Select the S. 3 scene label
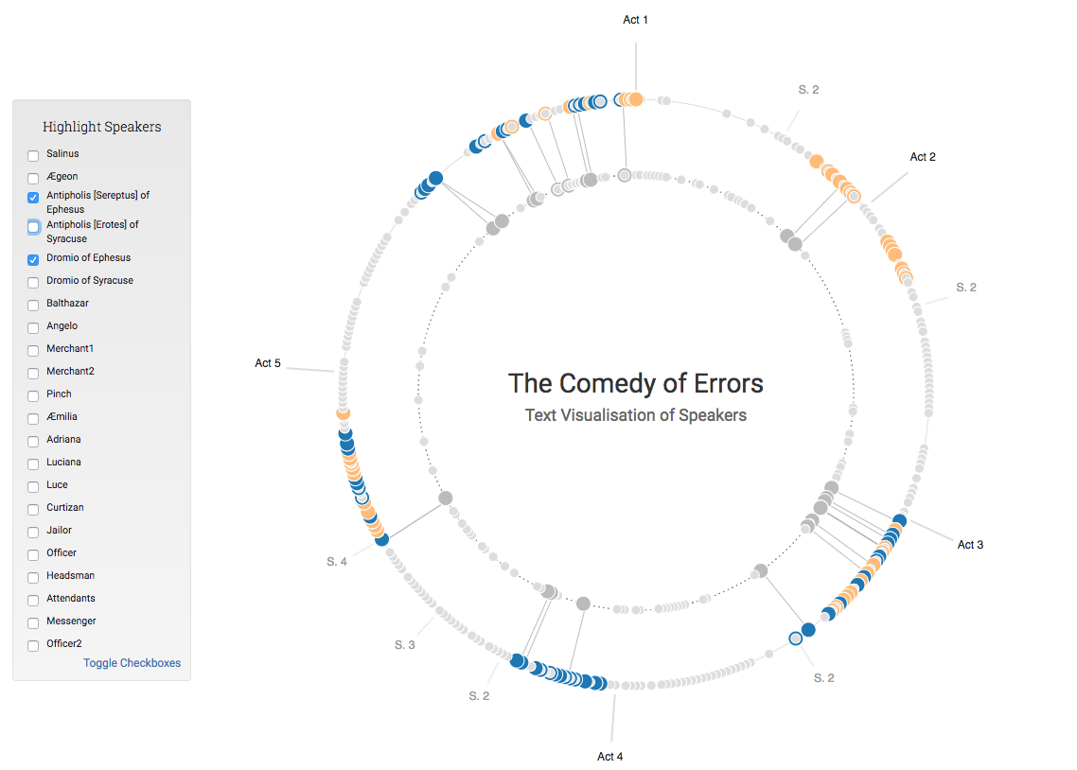This screenshot has height=770, width=1077. pyautogui.click(x=406, y=643)
